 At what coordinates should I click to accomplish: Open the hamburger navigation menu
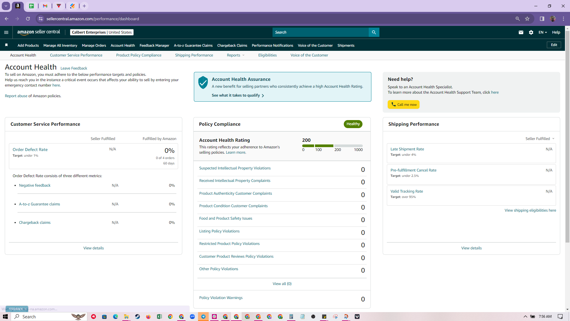click(x=6, y=32)
